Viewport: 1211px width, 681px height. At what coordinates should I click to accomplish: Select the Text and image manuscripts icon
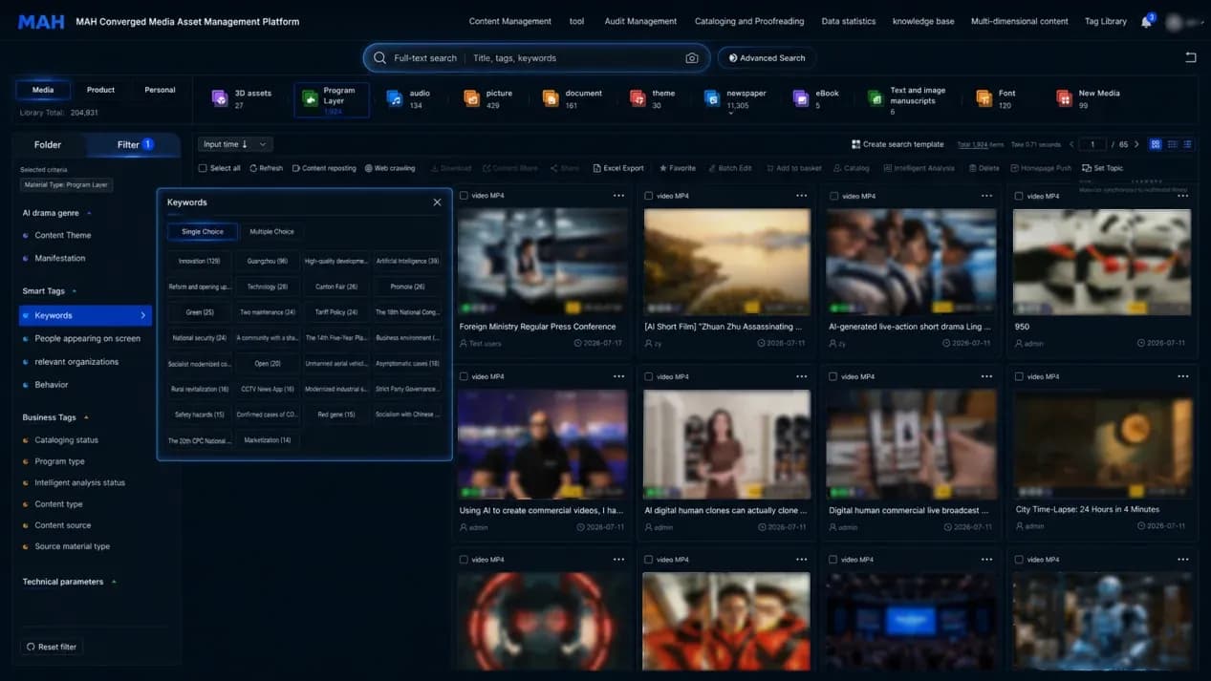tap(875, 97)
